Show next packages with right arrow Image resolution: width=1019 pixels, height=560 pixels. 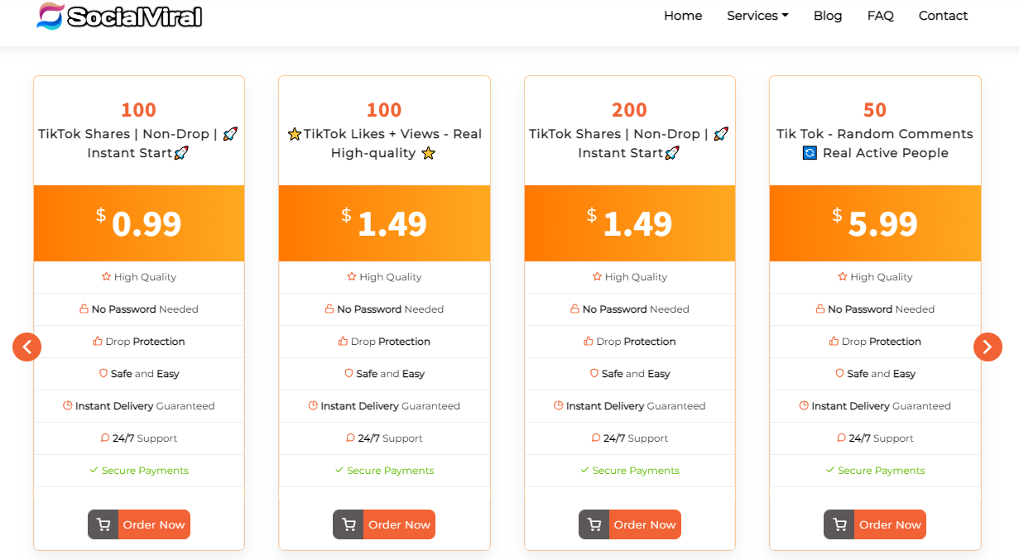[x=988, y=347]
